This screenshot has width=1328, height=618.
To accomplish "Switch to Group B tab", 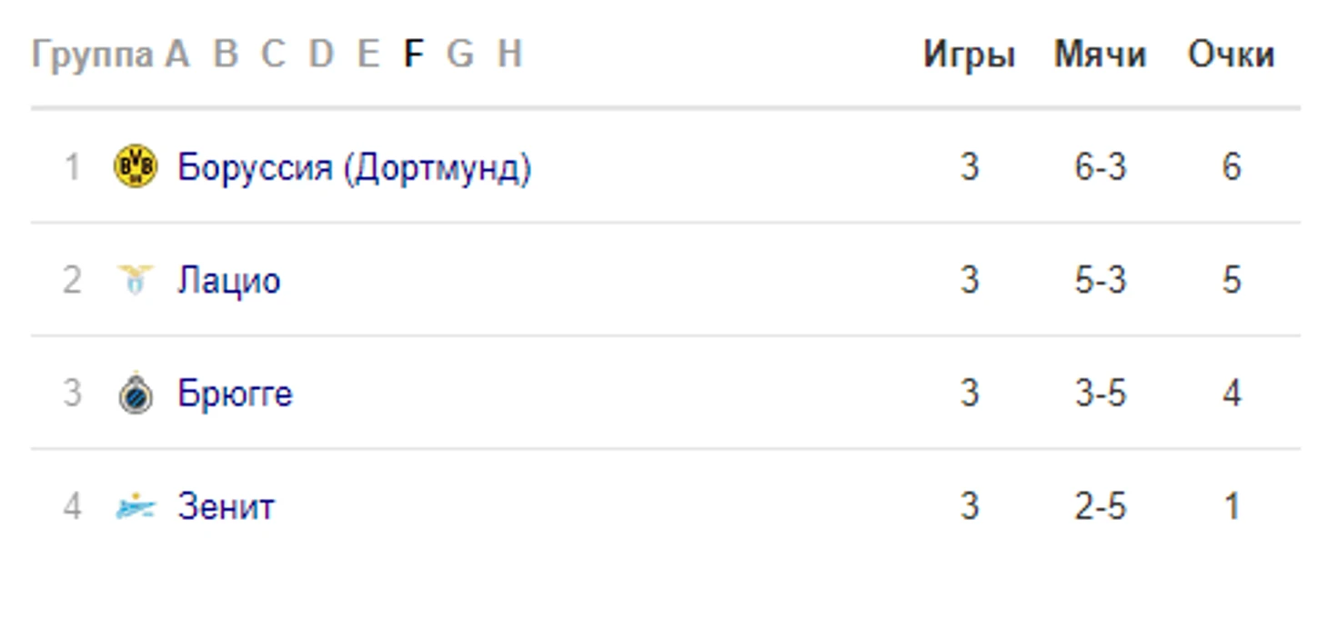I will [x=226, y=55].
